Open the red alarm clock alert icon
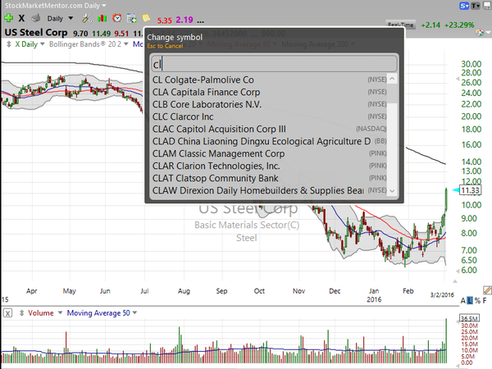The image size is (492, 369). tap(117, 18)
